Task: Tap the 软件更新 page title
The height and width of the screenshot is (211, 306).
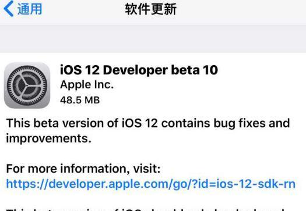Action: [x=151, y=9]
